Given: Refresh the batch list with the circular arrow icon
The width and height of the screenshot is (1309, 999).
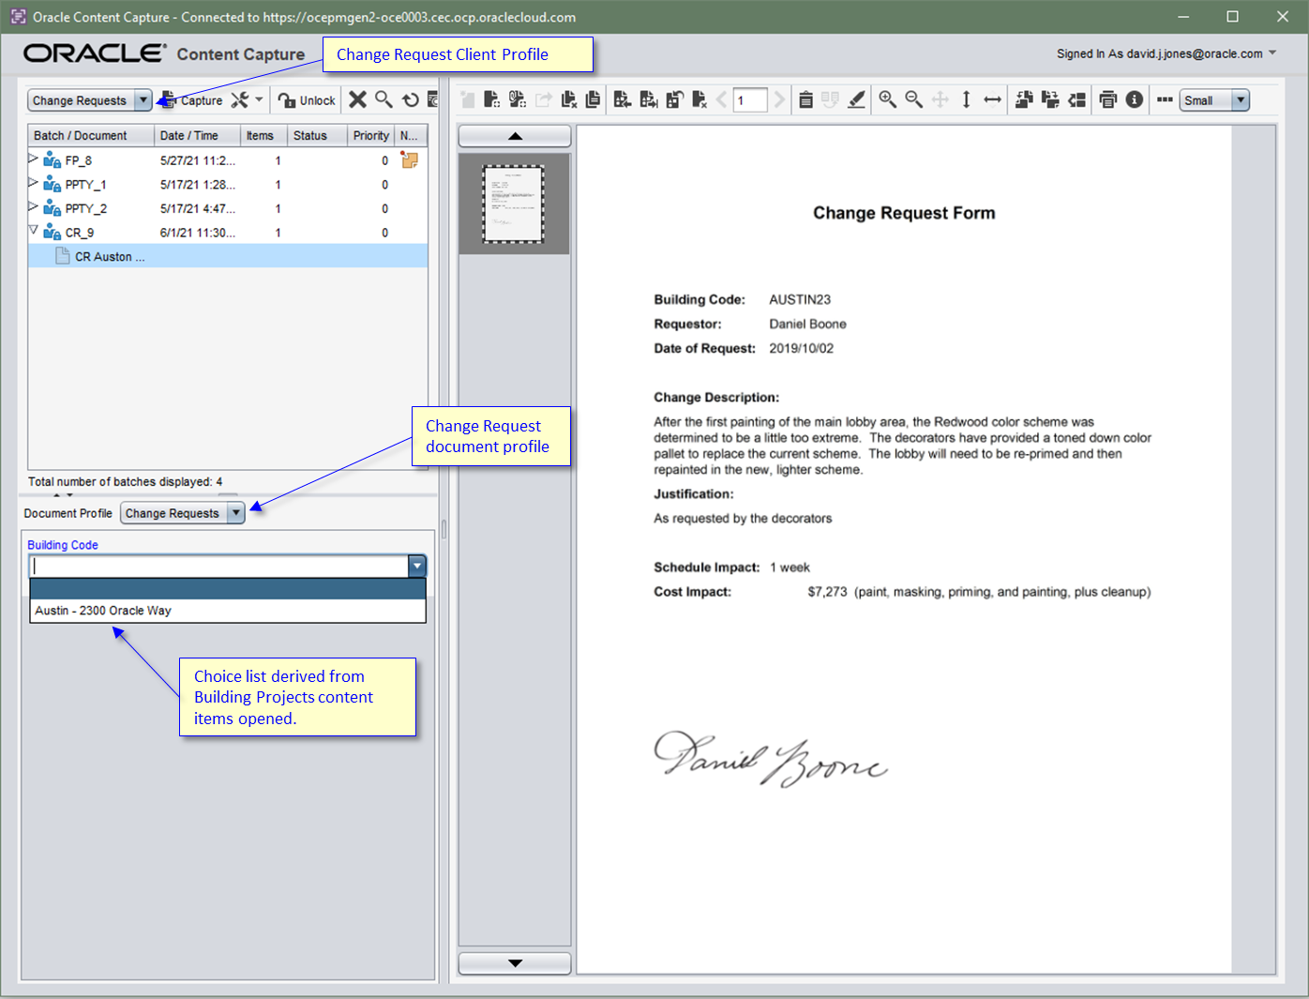Looking at the screenshot, I should [x=410, y=99].
